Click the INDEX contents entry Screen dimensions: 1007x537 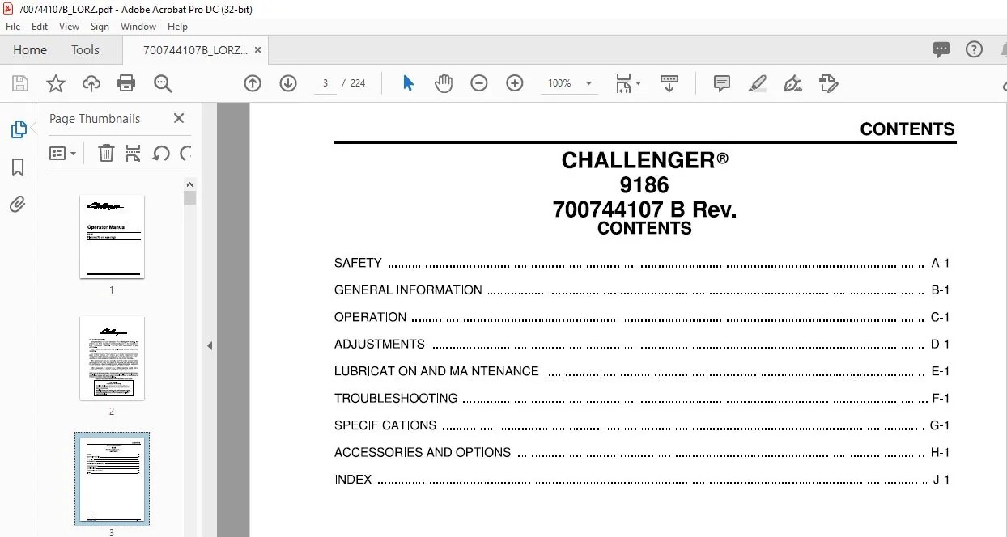(x=641, y=480)
